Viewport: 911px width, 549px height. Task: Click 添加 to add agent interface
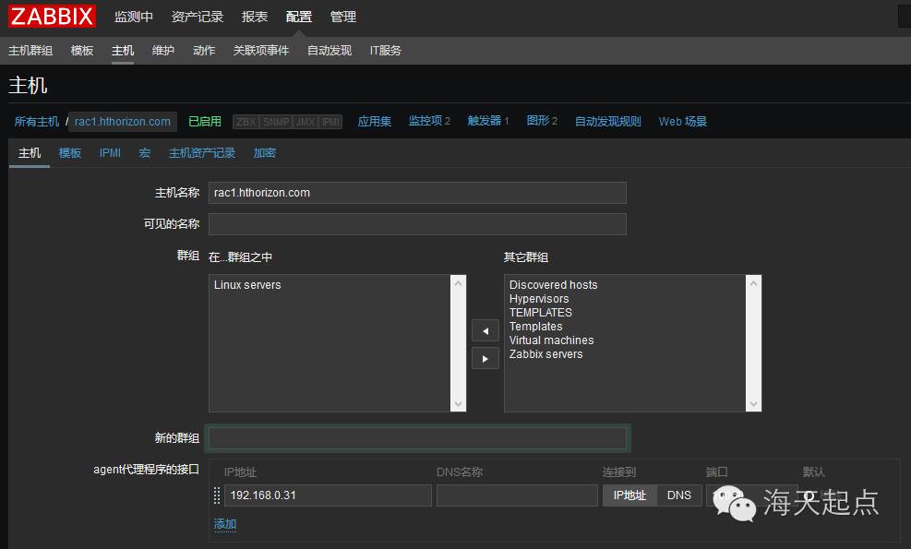(x=225, y=524)
